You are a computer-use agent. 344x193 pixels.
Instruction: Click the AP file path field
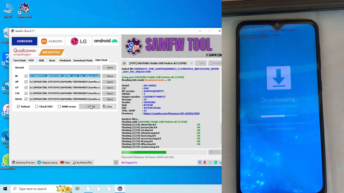pos(65,82)
